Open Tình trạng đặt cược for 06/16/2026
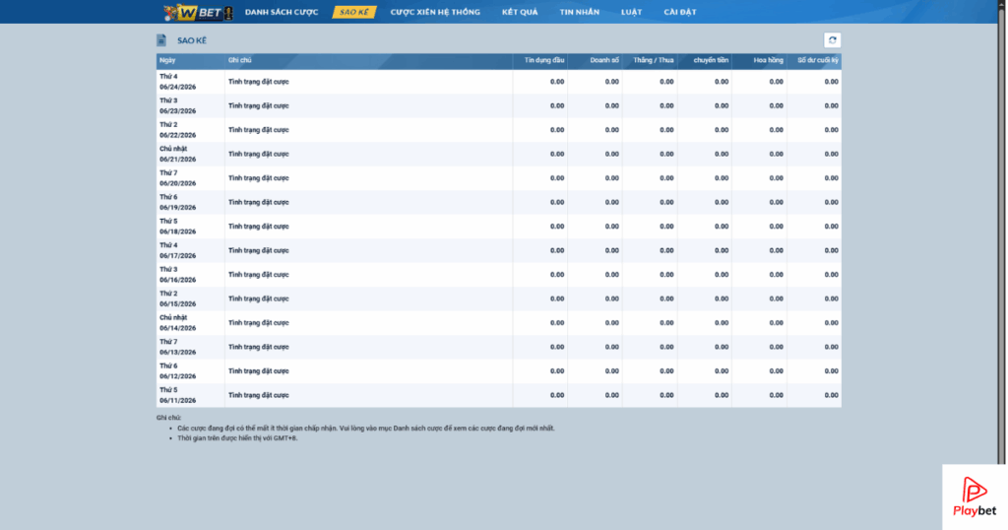The width and height of the screenshot is (1008, 530). tap(259, 275)
